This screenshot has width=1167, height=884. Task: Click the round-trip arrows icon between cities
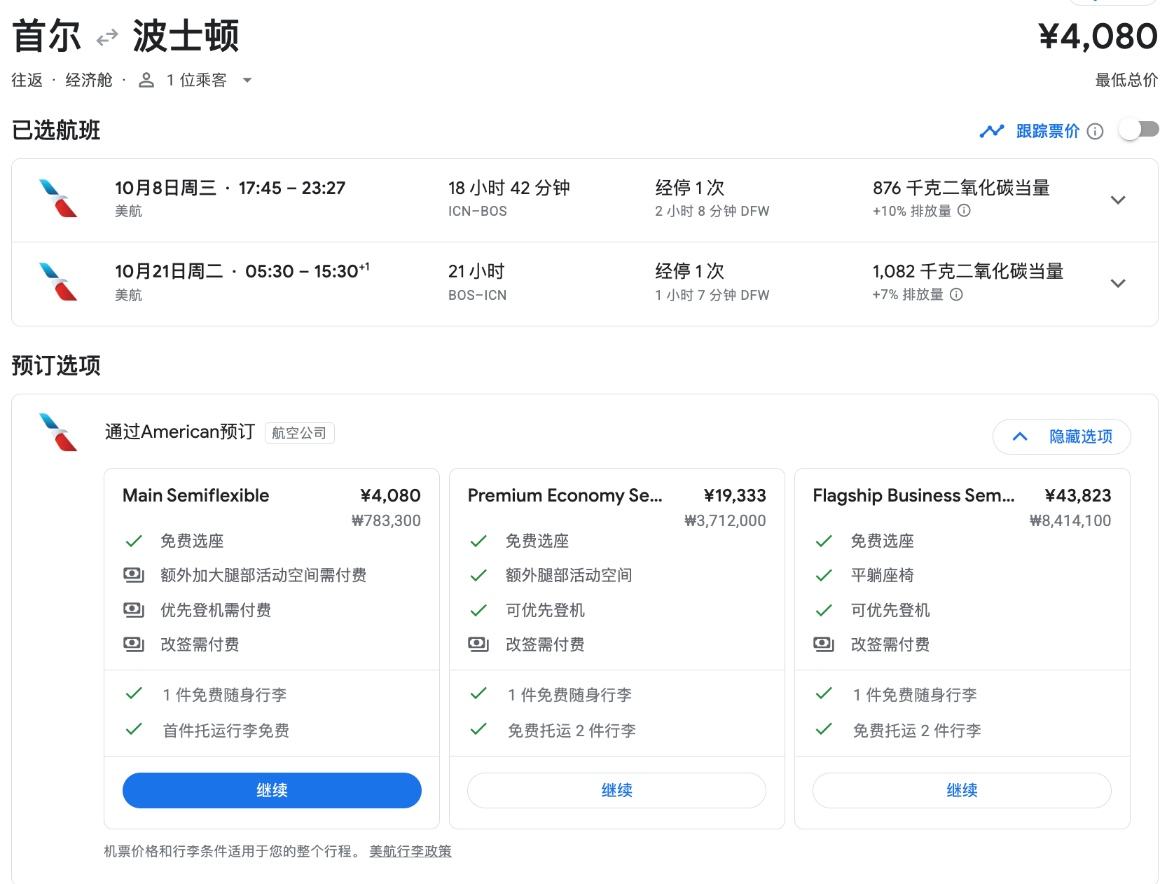(x=107, y=37)
